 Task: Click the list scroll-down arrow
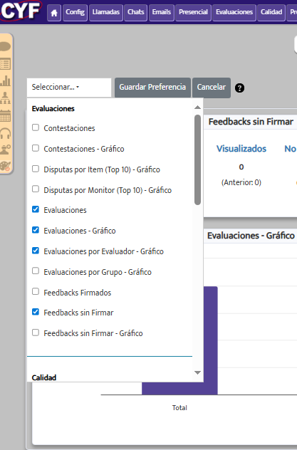pyautogui.click(x=197, y=372)
